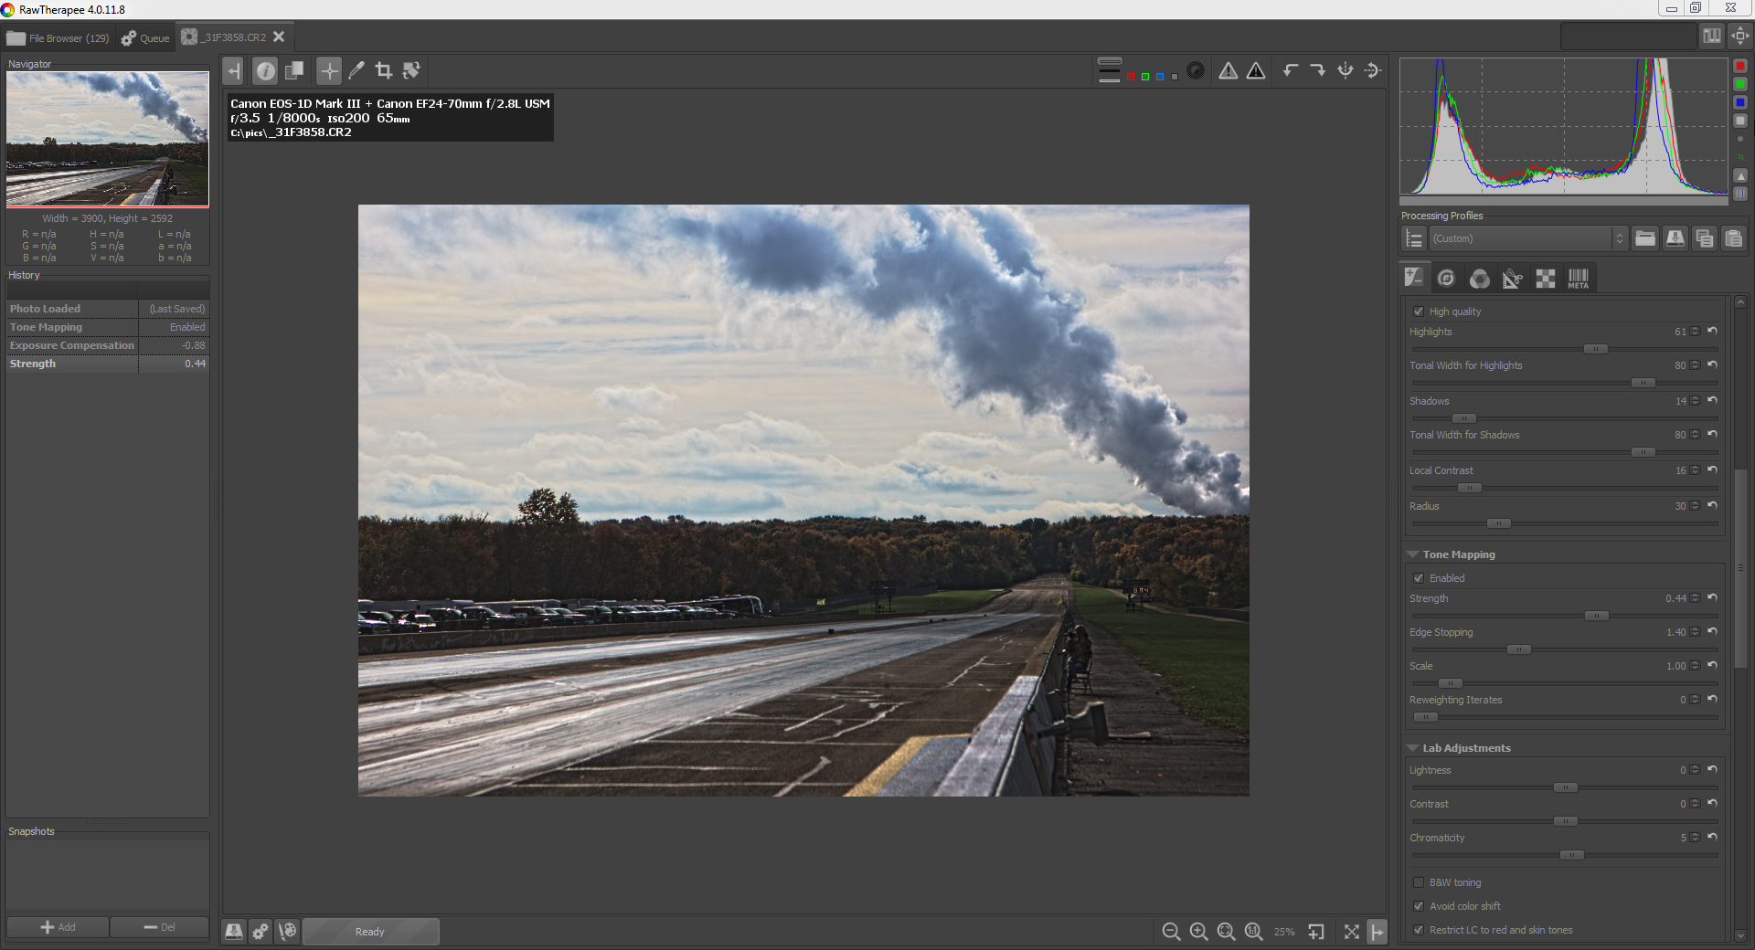The image size is (1755, 950).
Task: Flip the image vertically
Action: click(x=1372, y=70)
